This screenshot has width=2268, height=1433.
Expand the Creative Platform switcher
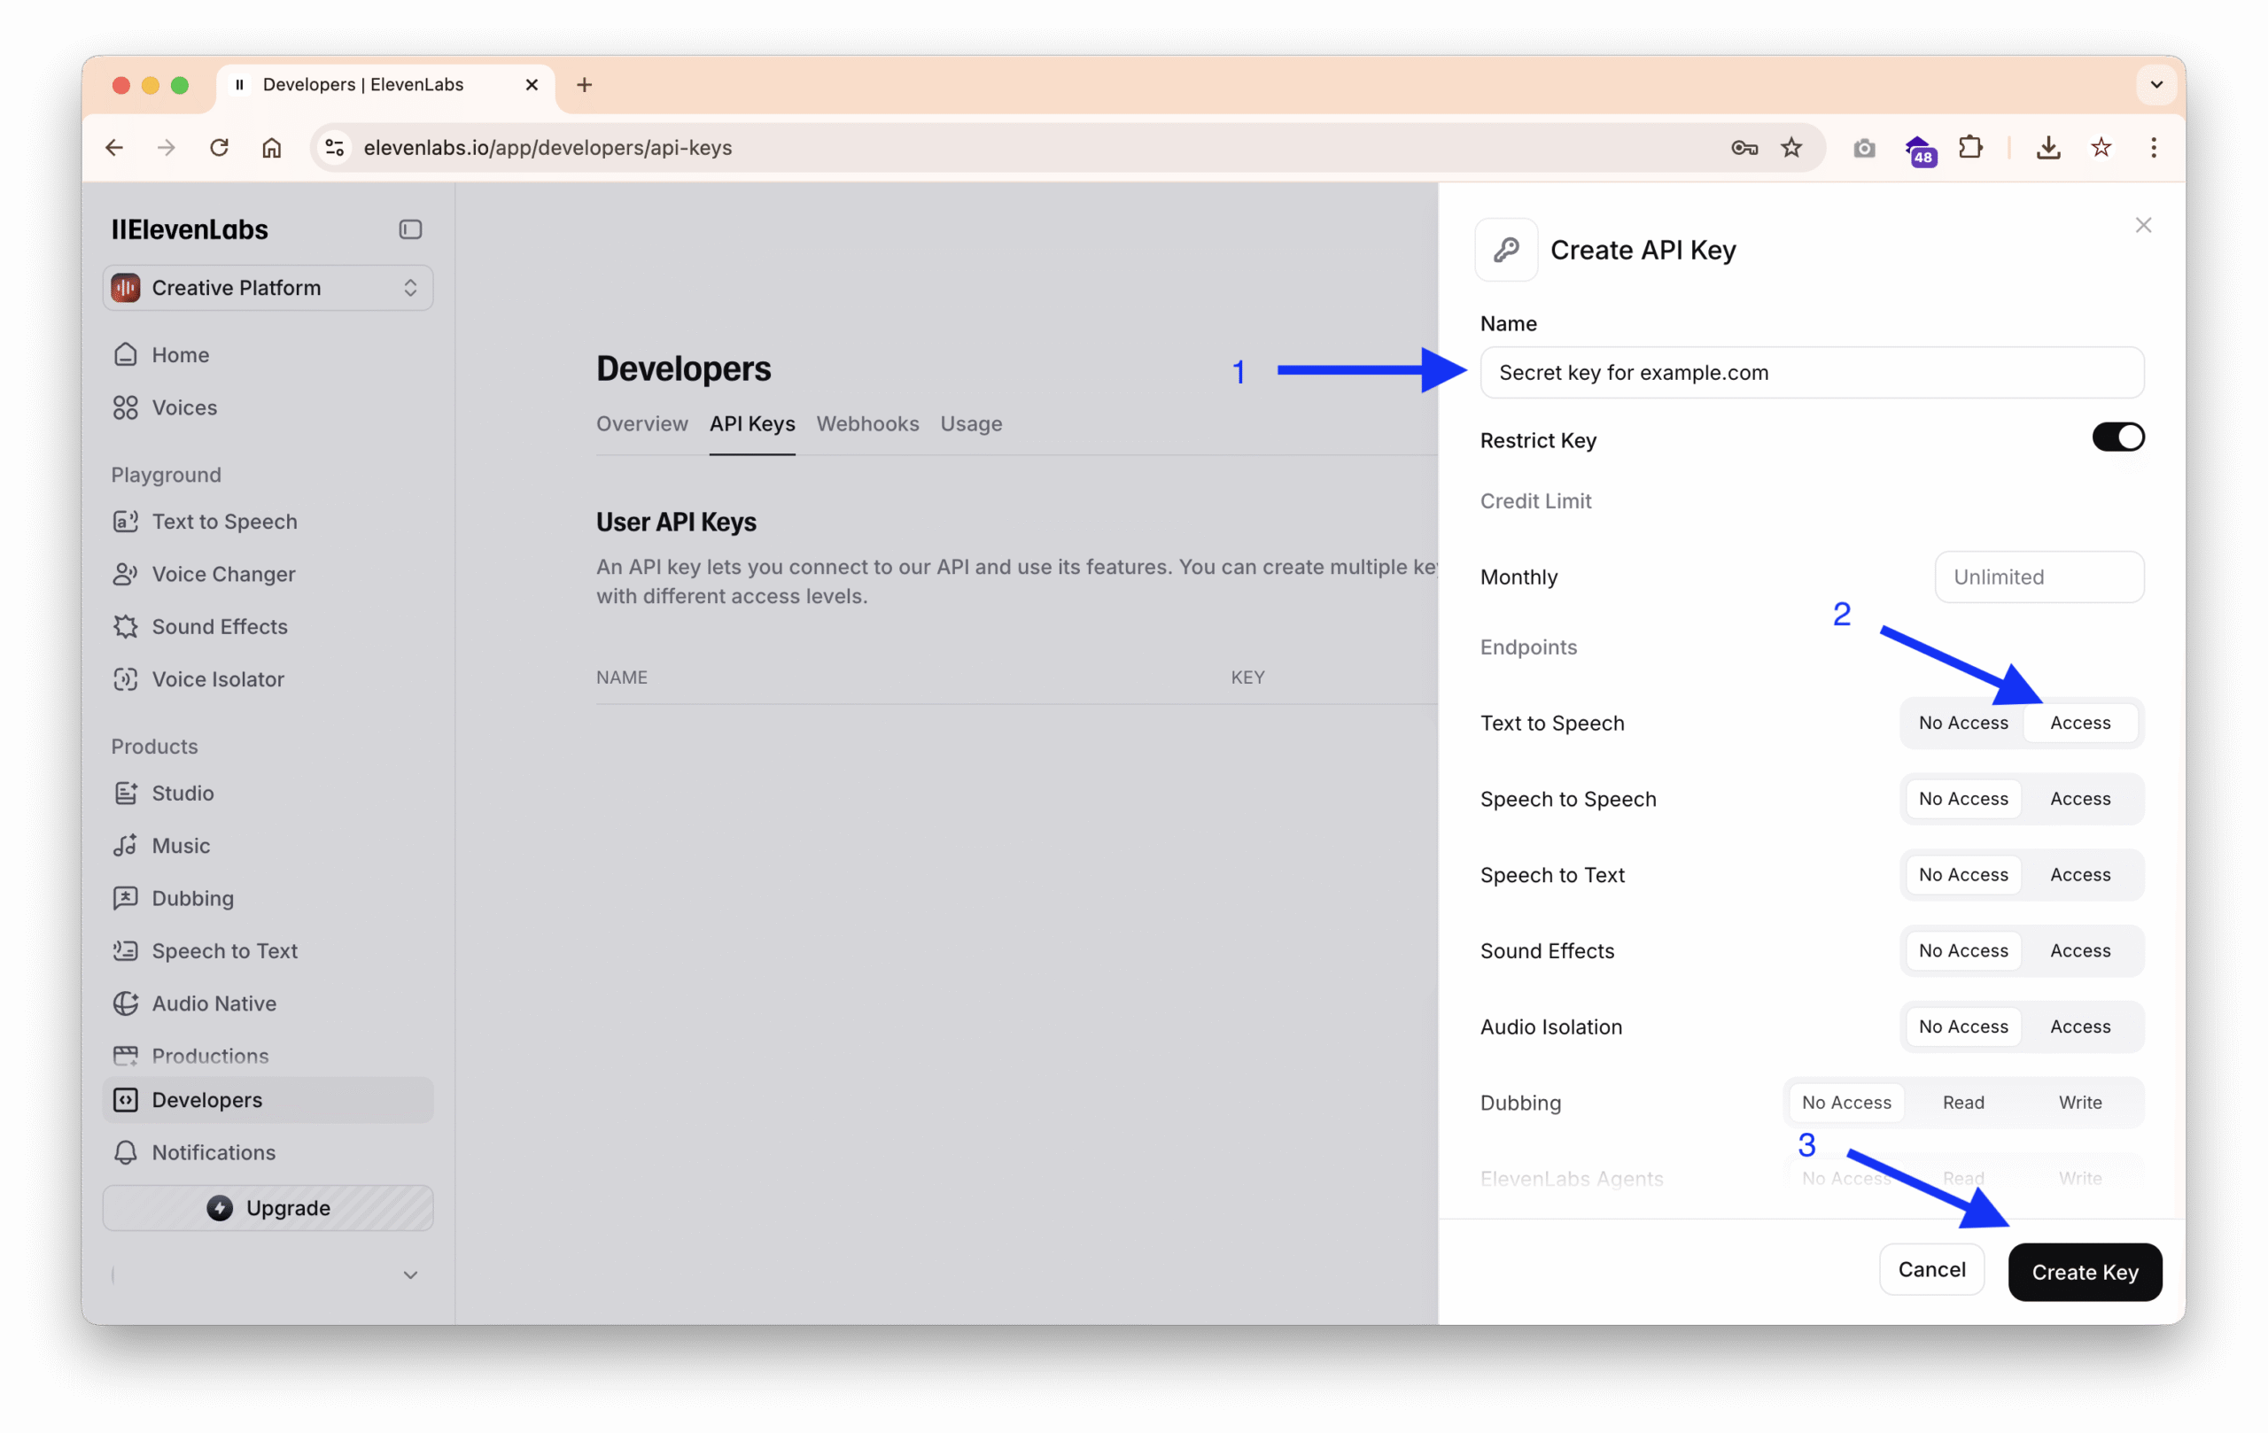pos(268,288)
